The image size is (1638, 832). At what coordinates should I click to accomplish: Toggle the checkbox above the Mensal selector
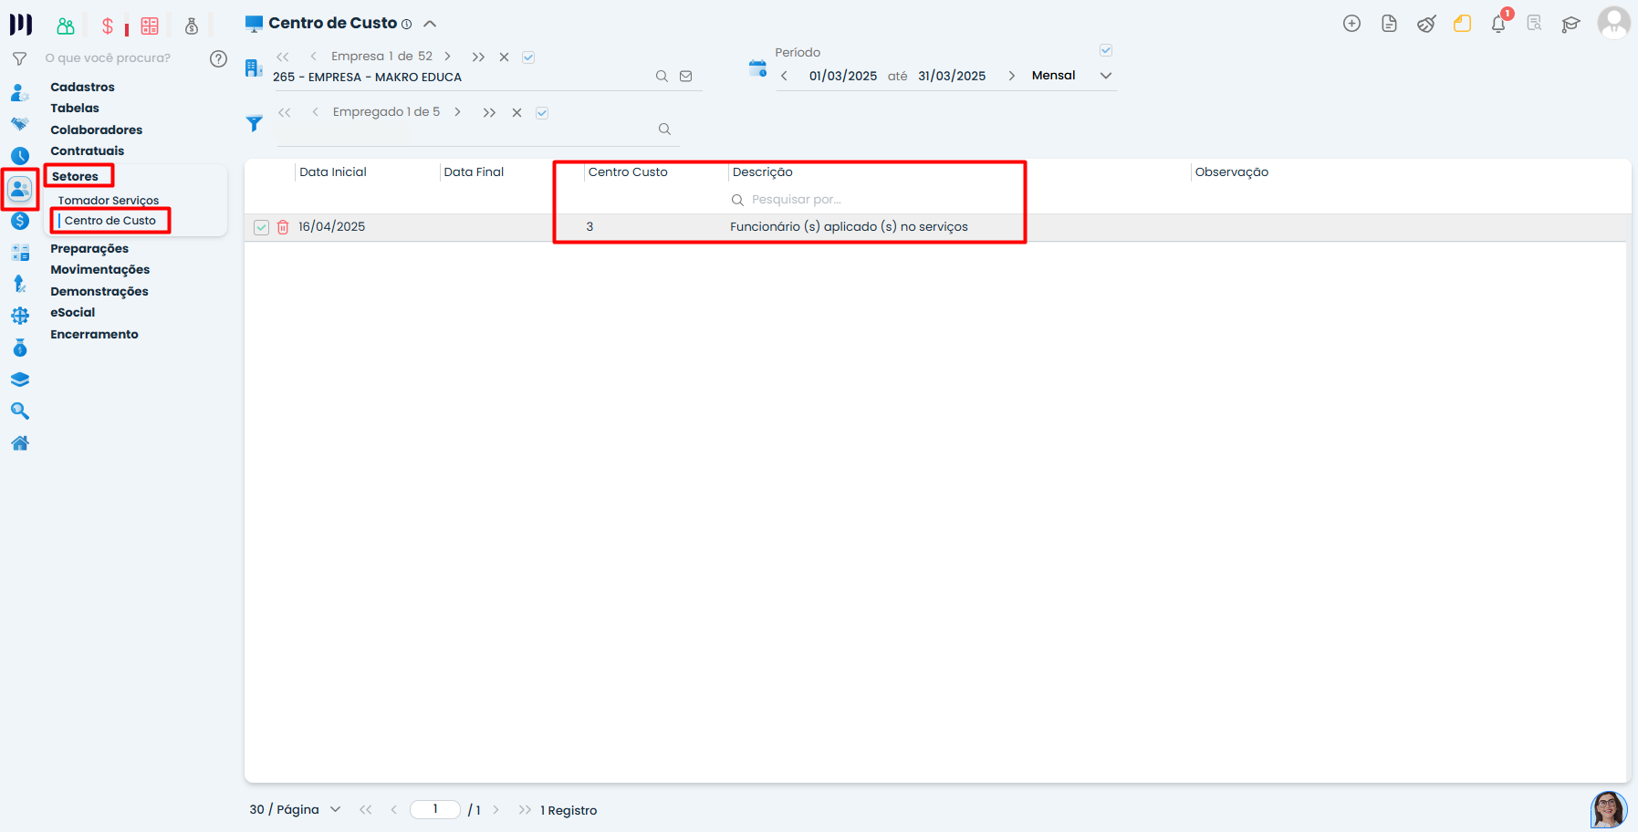coord(1106,50)
